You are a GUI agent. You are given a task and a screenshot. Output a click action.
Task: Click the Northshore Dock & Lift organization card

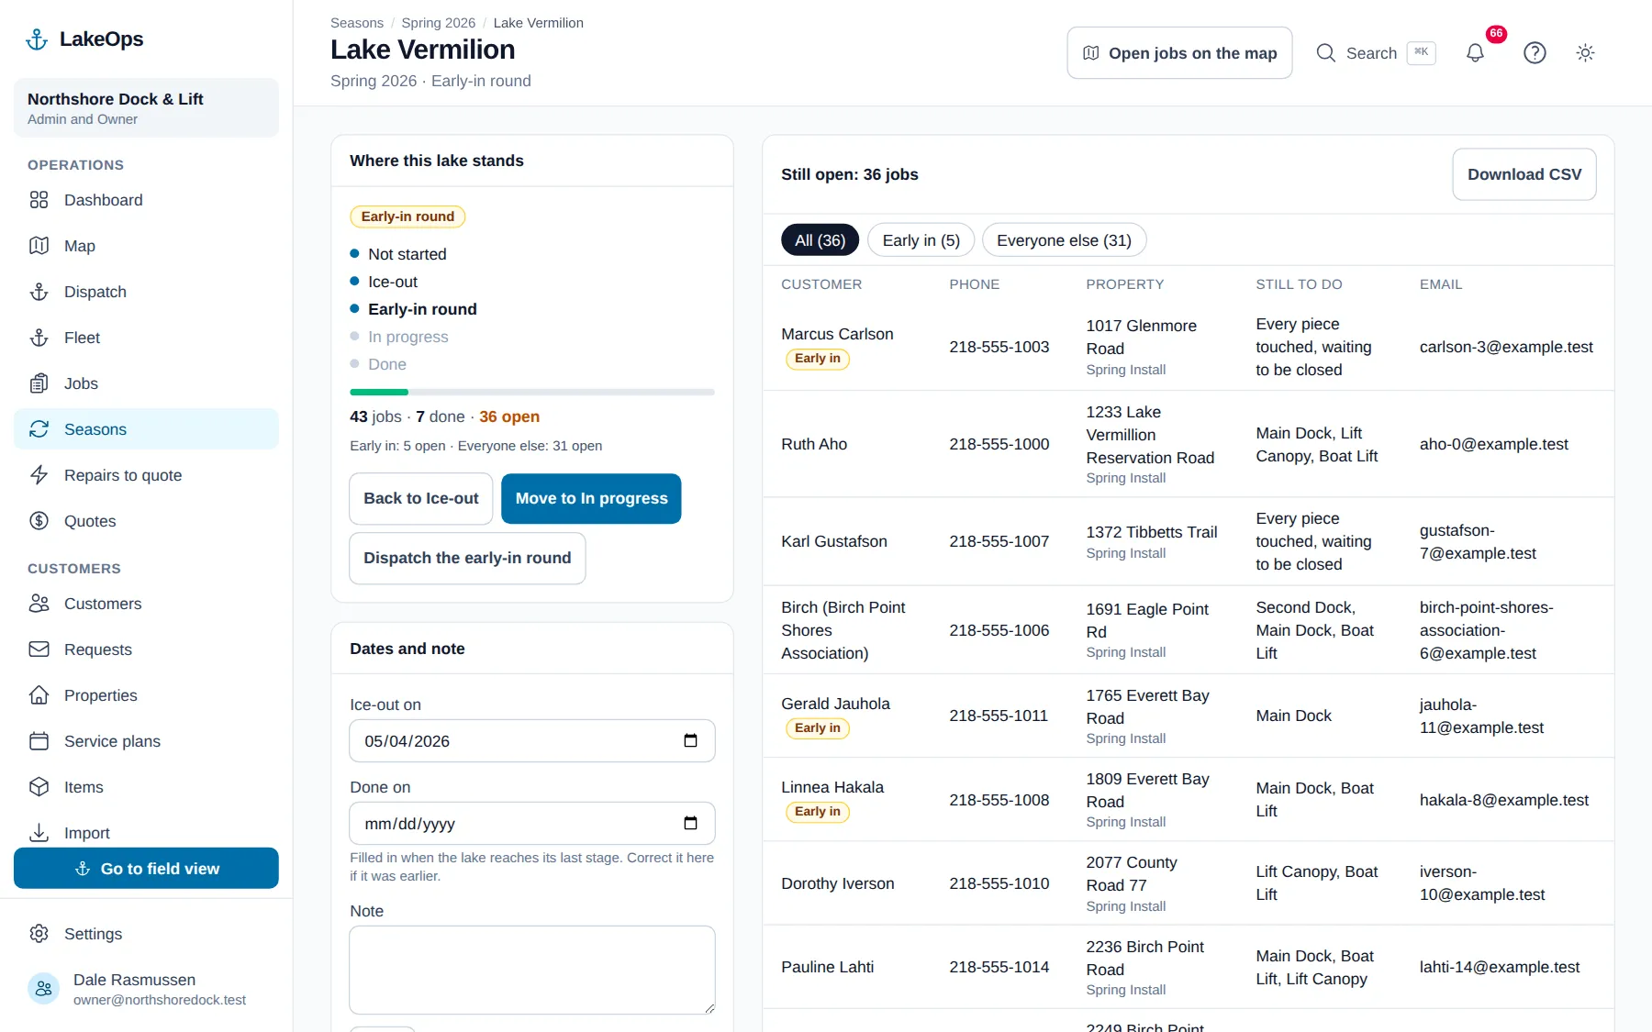146,108
